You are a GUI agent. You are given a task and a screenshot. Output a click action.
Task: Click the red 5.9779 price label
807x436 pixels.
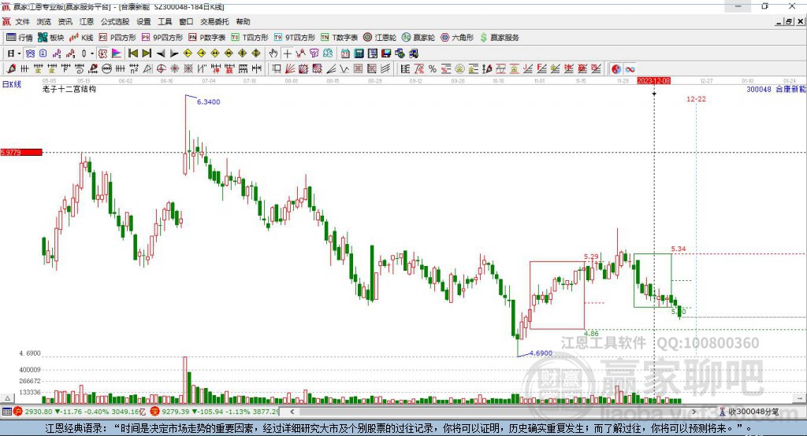pos(21,152)
